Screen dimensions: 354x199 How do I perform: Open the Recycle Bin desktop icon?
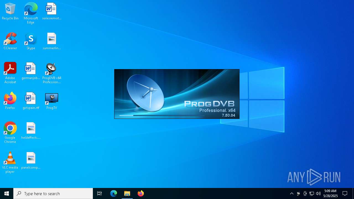(10, 12)
